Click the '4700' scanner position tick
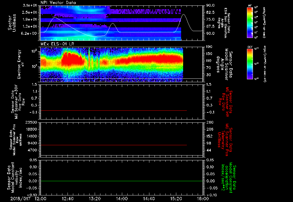 tap(32, 150)
